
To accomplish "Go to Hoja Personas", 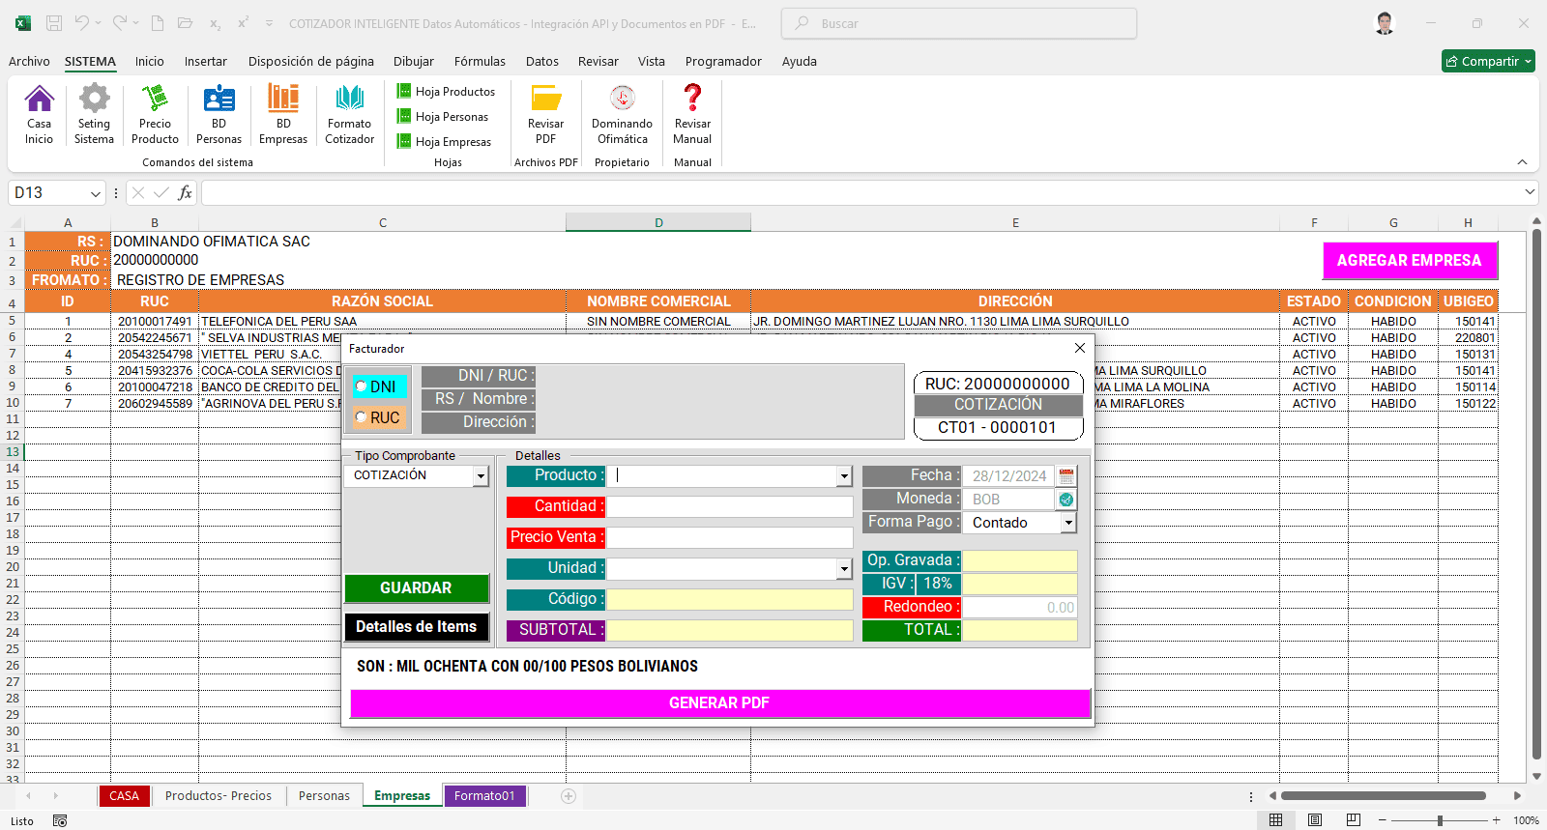I will (443, 116).
